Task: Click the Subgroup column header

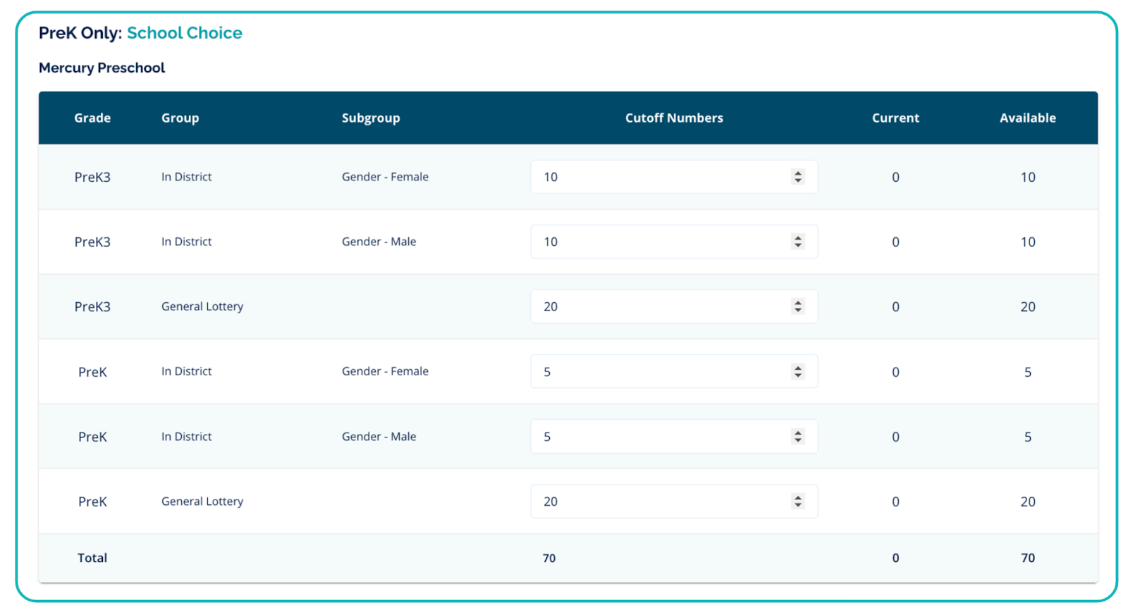Action: 370,118
